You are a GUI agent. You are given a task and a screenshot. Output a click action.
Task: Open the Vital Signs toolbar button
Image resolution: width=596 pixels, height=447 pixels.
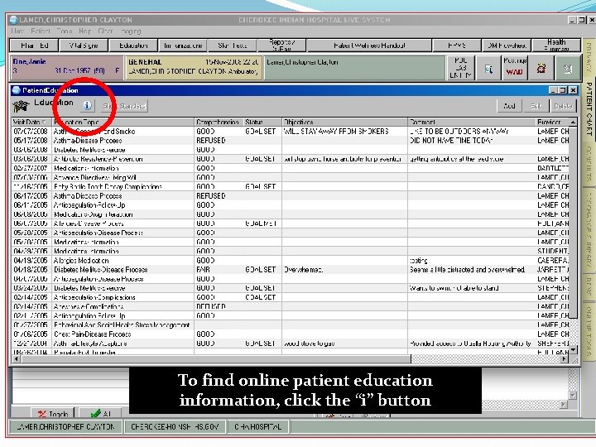coord(84,46)
